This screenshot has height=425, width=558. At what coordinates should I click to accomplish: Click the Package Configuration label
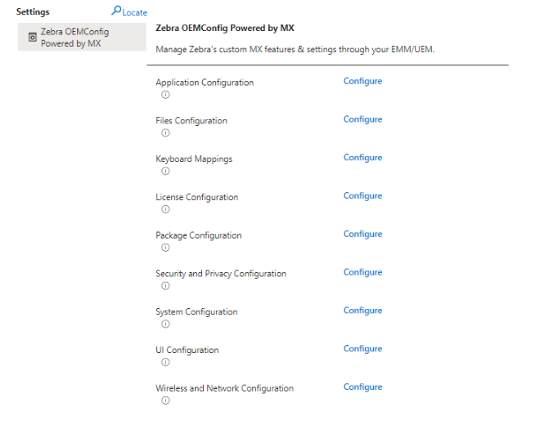[x=199, y=235]
